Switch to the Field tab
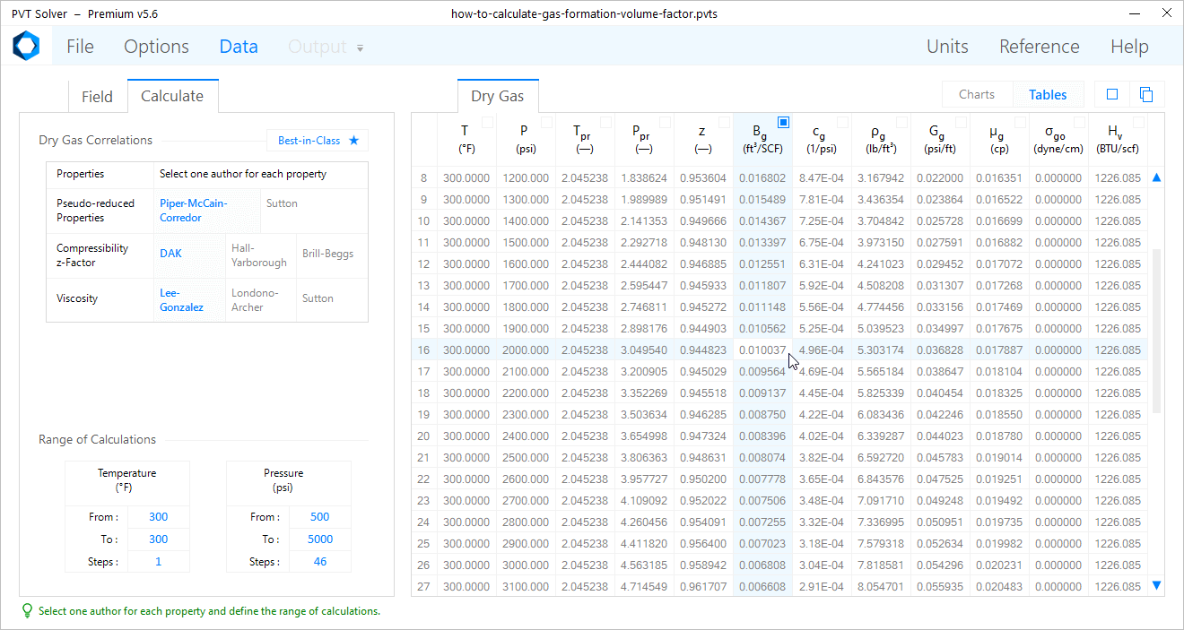Image resolution: width=1184 pixels, height=630 pixels. [x=97, y=97]
